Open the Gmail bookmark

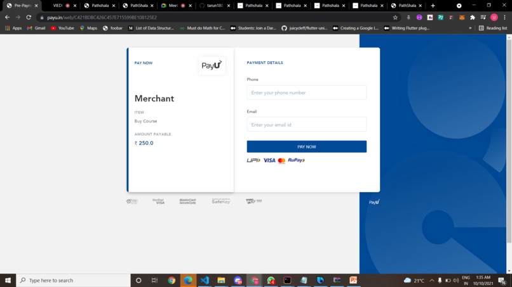(36, 29)
